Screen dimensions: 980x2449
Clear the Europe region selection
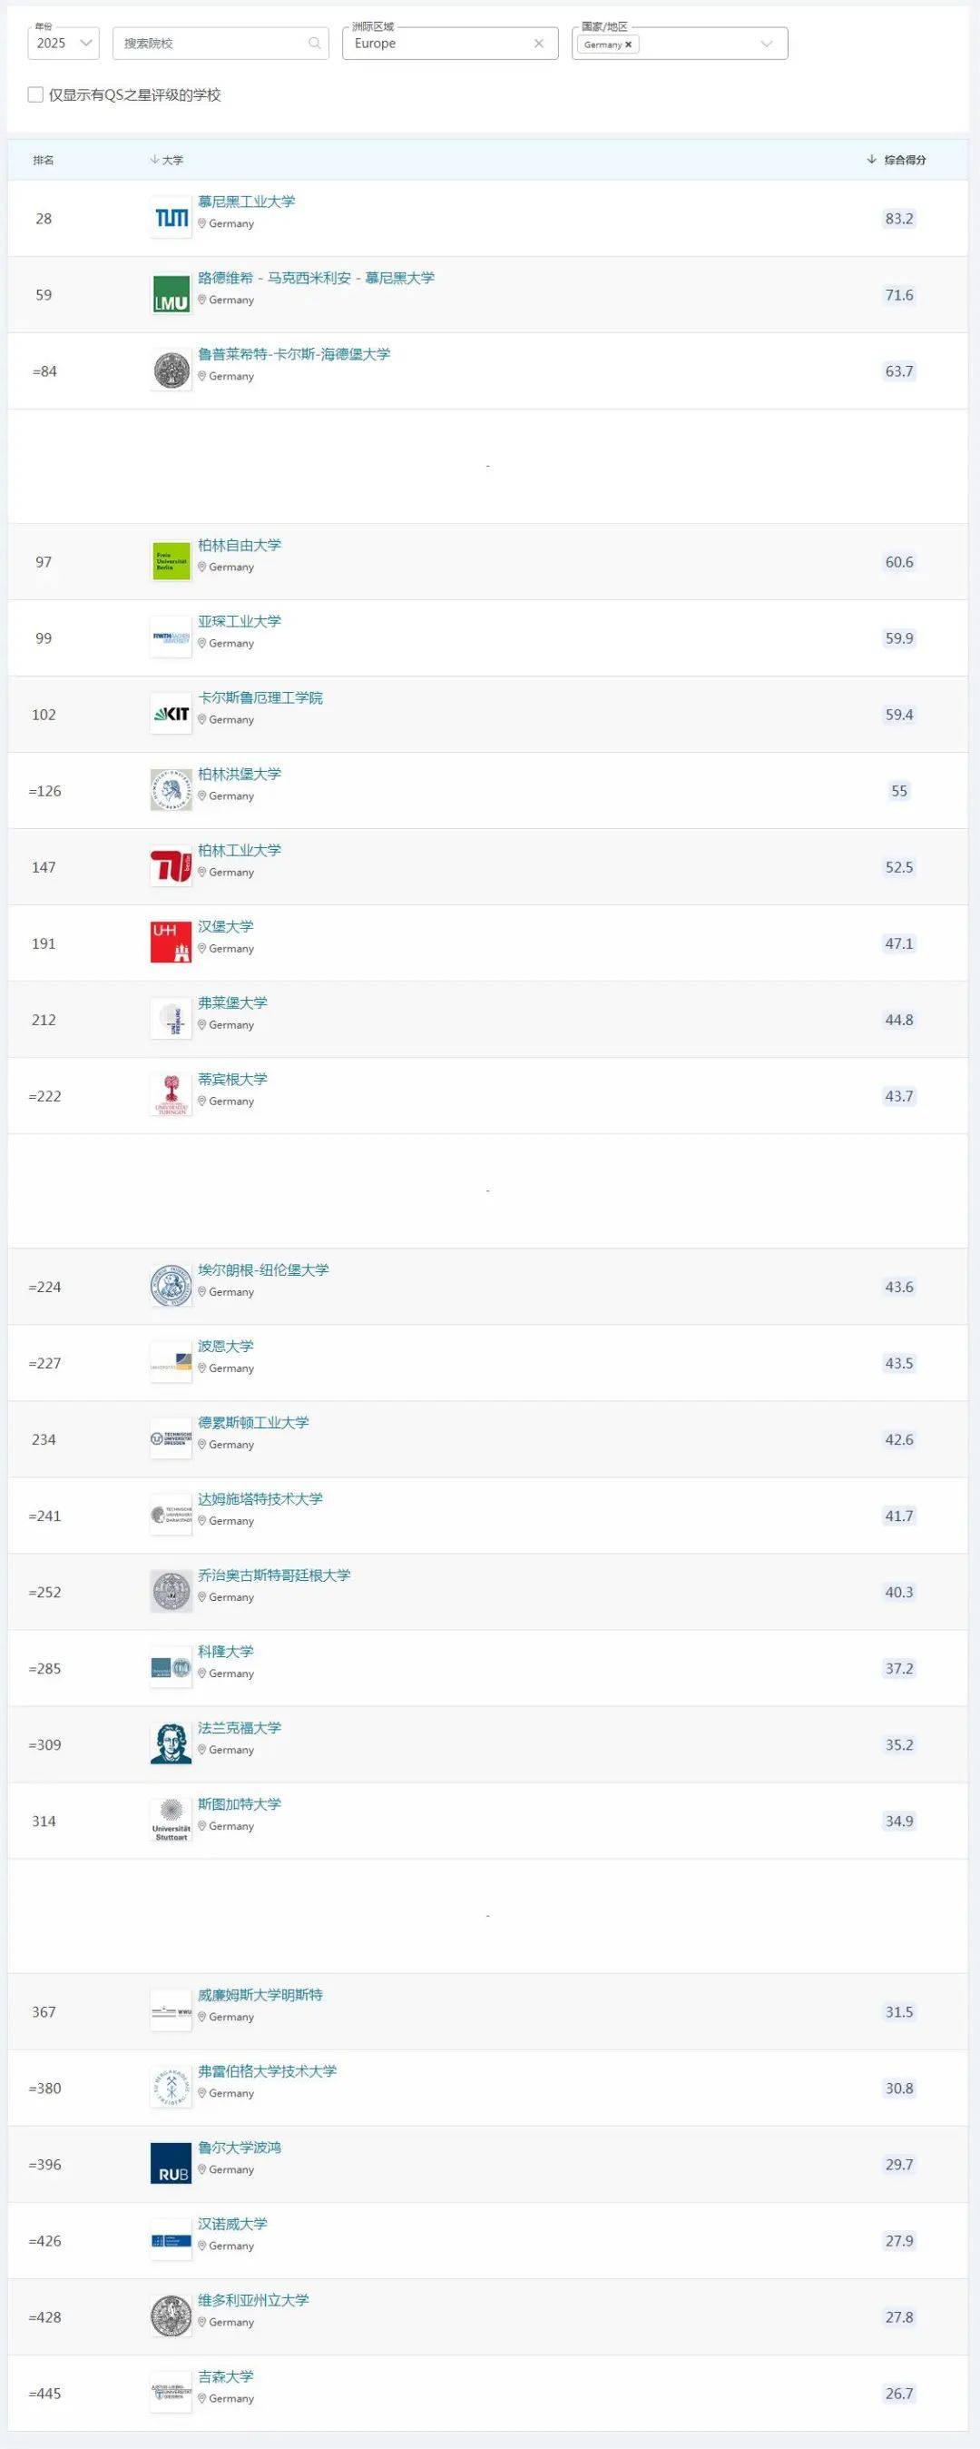[538, 44]
